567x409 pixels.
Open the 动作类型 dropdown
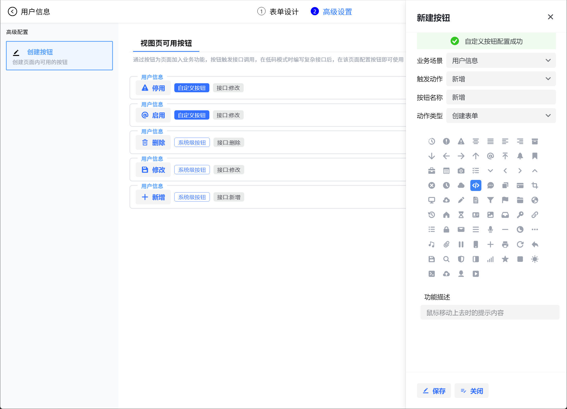[x=501, y=116]
